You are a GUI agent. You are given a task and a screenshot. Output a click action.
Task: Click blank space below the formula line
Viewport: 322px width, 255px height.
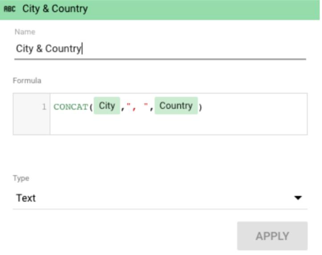(x=178, y=125)
